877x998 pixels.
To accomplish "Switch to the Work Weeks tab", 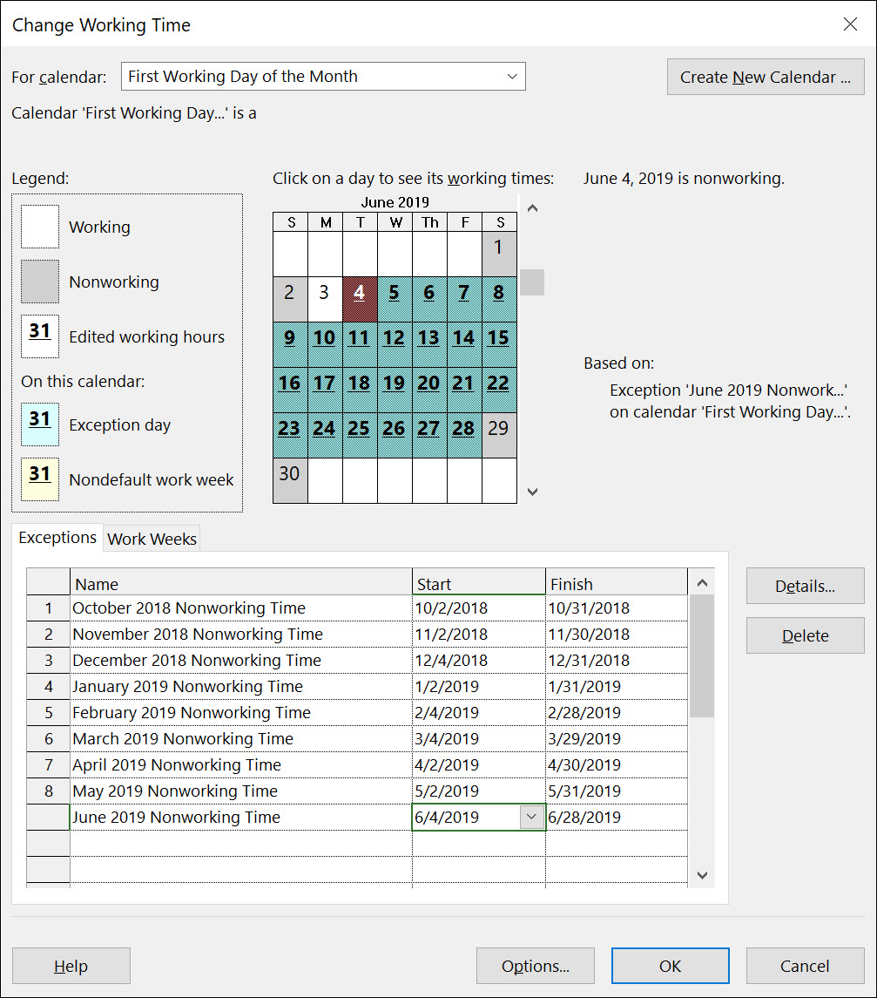I will point(152,539).
